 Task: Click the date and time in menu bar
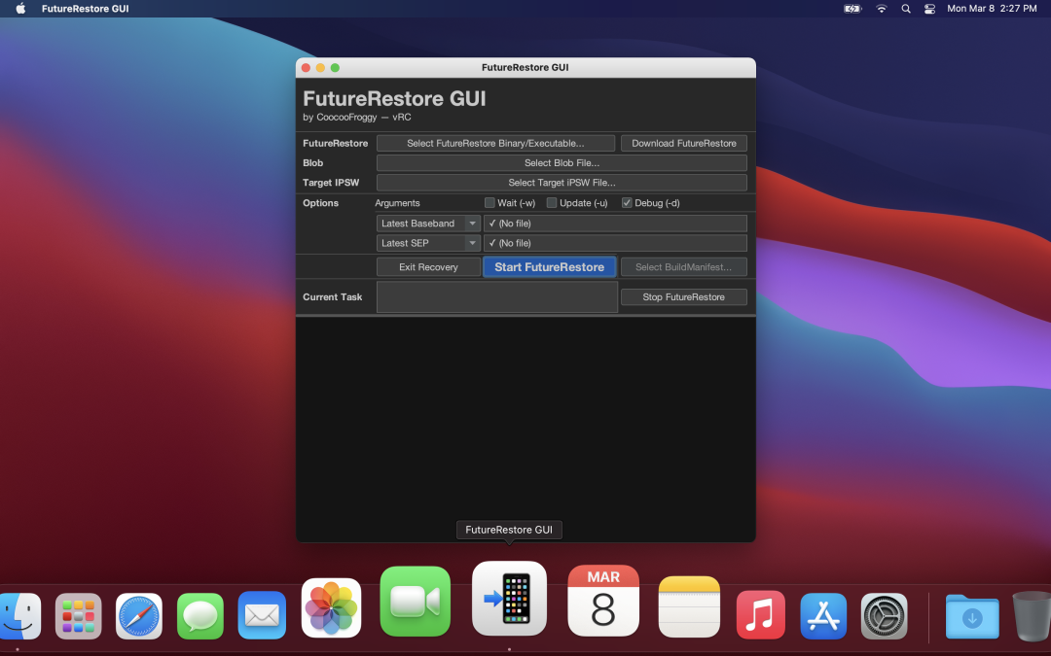tap(992, 9)
